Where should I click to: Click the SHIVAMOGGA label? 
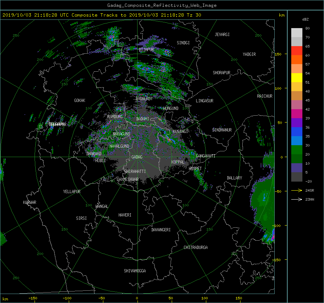(135, 271)
